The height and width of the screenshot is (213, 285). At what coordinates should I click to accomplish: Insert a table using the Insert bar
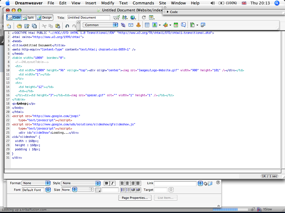pyautogui.click(x=147, y=25)
